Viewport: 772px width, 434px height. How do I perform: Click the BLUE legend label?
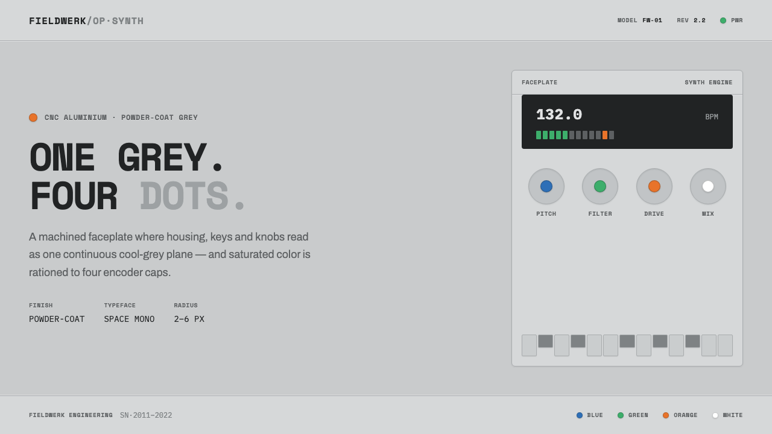pos(595,415)
